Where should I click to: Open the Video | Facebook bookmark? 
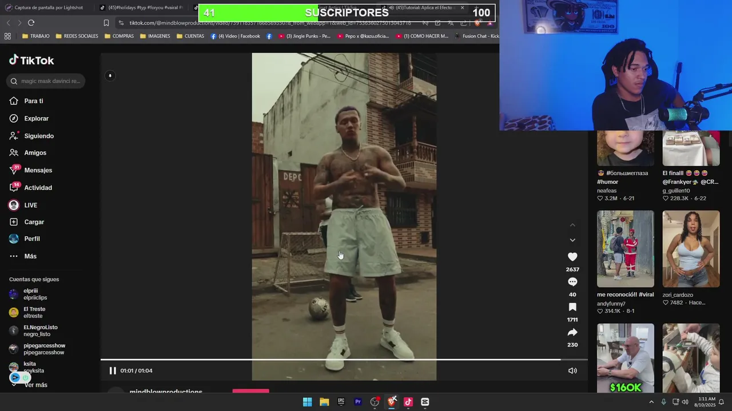(x=235, y=36)
